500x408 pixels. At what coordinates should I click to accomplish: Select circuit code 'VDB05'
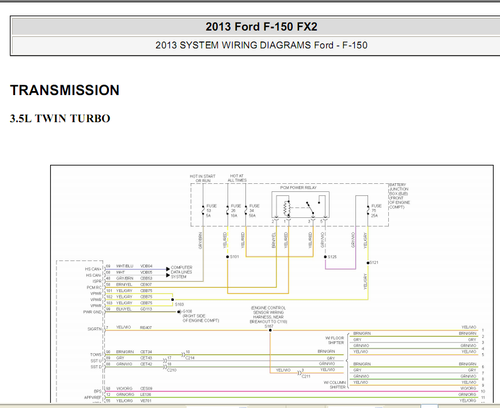coord(146,272)
